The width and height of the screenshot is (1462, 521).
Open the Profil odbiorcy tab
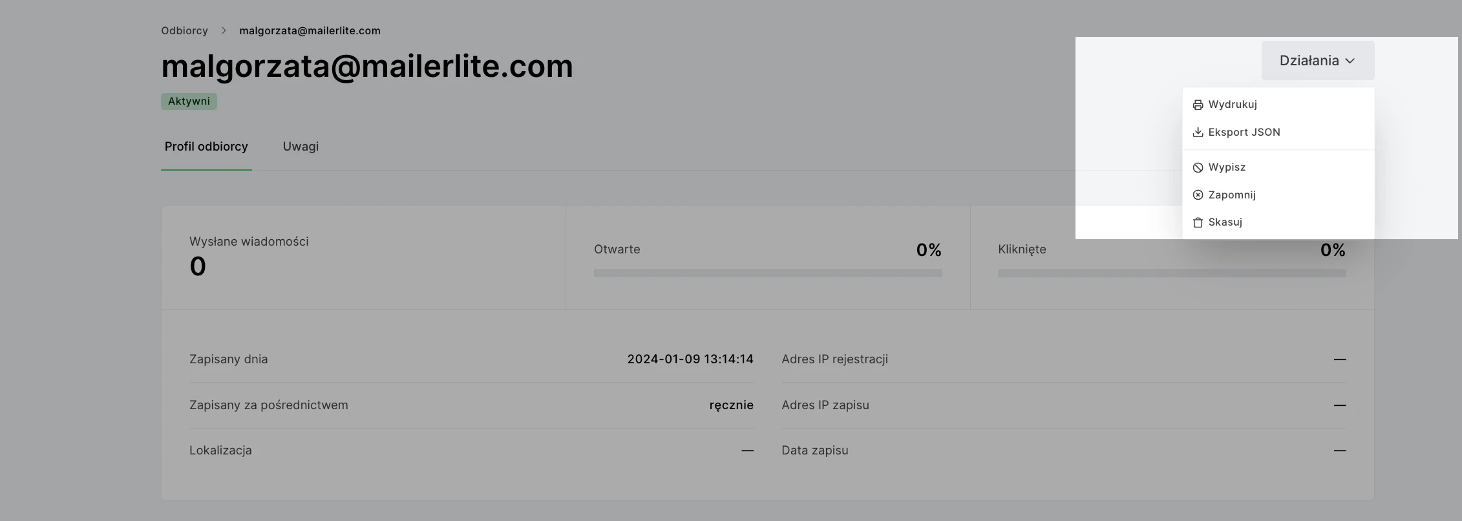206,147
